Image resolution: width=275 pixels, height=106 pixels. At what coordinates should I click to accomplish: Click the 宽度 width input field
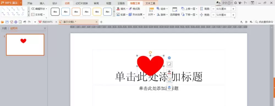coord(223,15)
